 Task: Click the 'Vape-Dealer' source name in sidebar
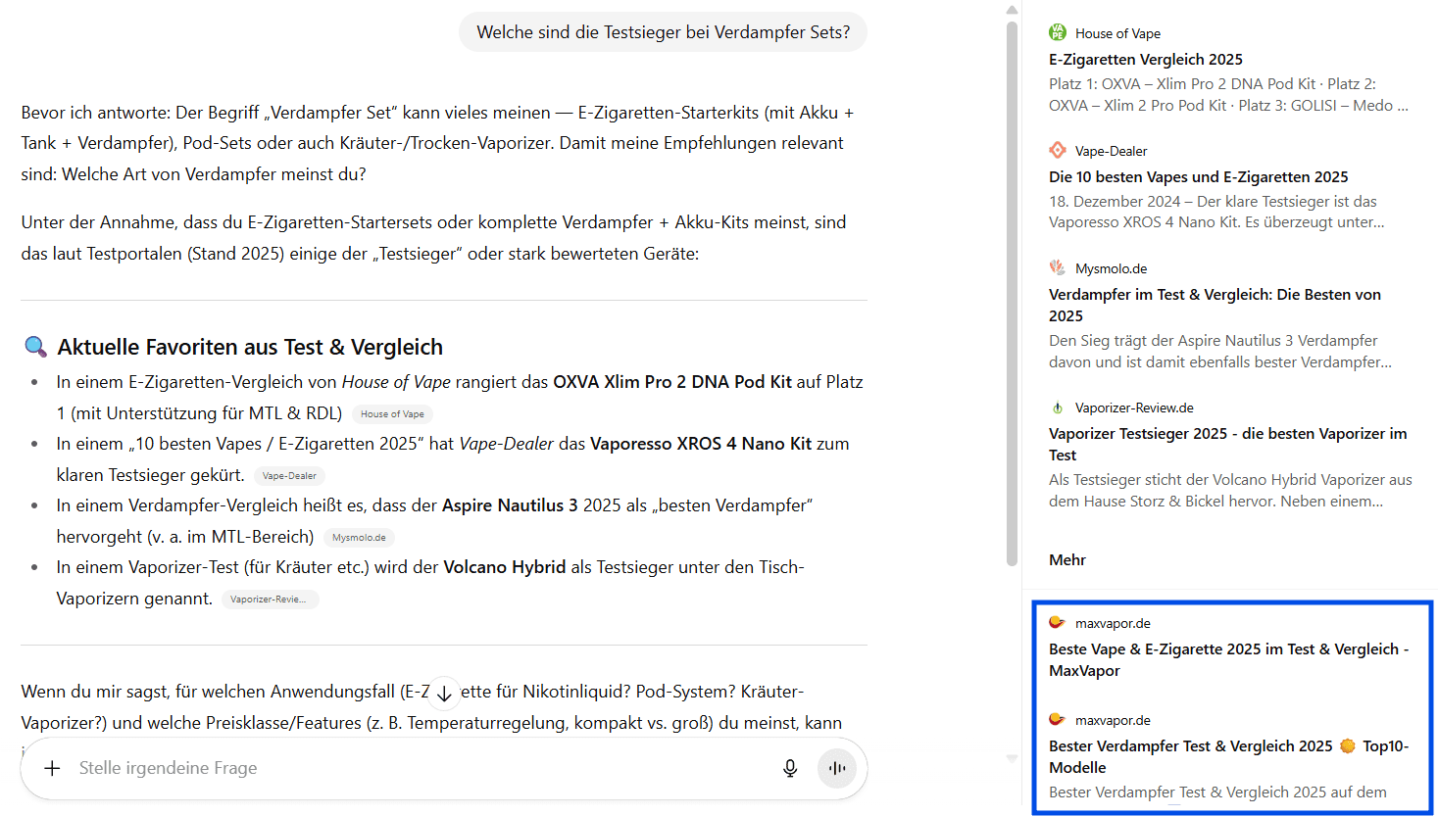tap(1111, 151)
